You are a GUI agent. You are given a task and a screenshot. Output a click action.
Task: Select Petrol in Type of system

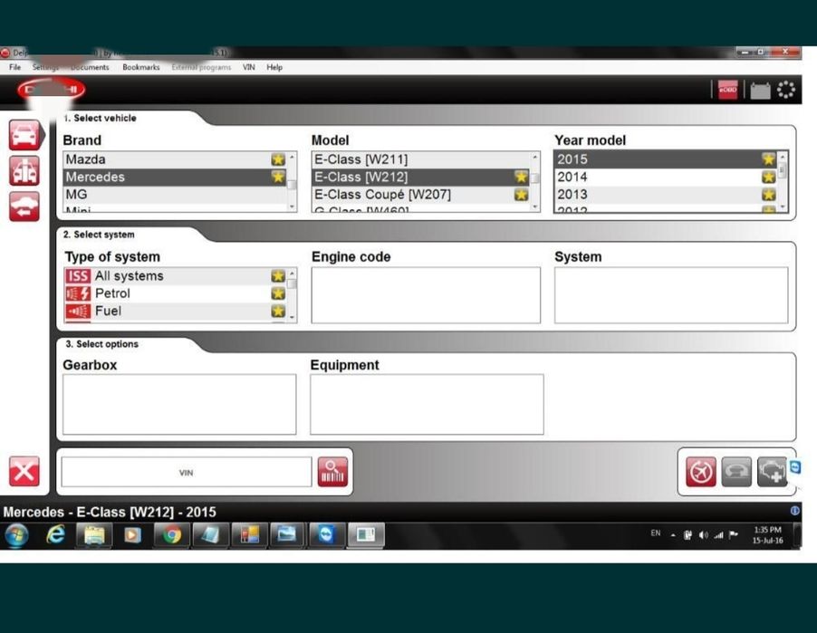[x=175, y=293]
